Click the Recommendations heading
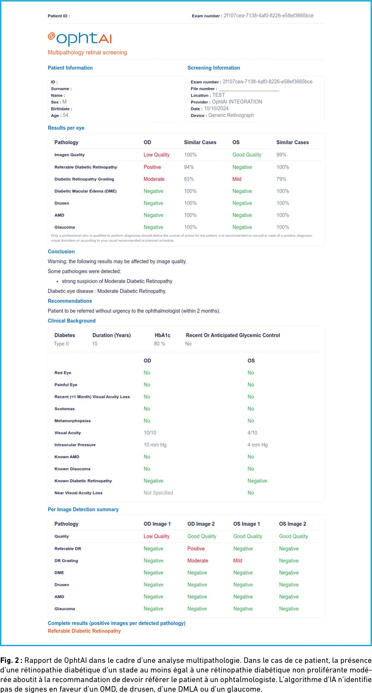Viewport: 372px width, 693px height. pos(70,301)
